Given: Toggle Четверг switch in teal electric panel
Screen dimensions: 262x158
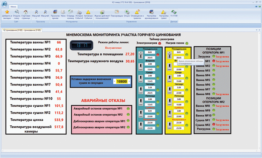Looking at the screenshot, I should (141, 90).
